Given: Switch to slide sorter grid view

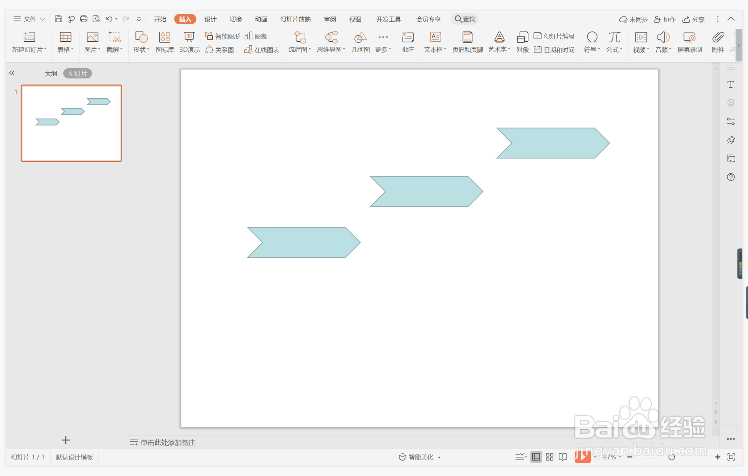Looking at the screenshot, I should coord(550,457).
